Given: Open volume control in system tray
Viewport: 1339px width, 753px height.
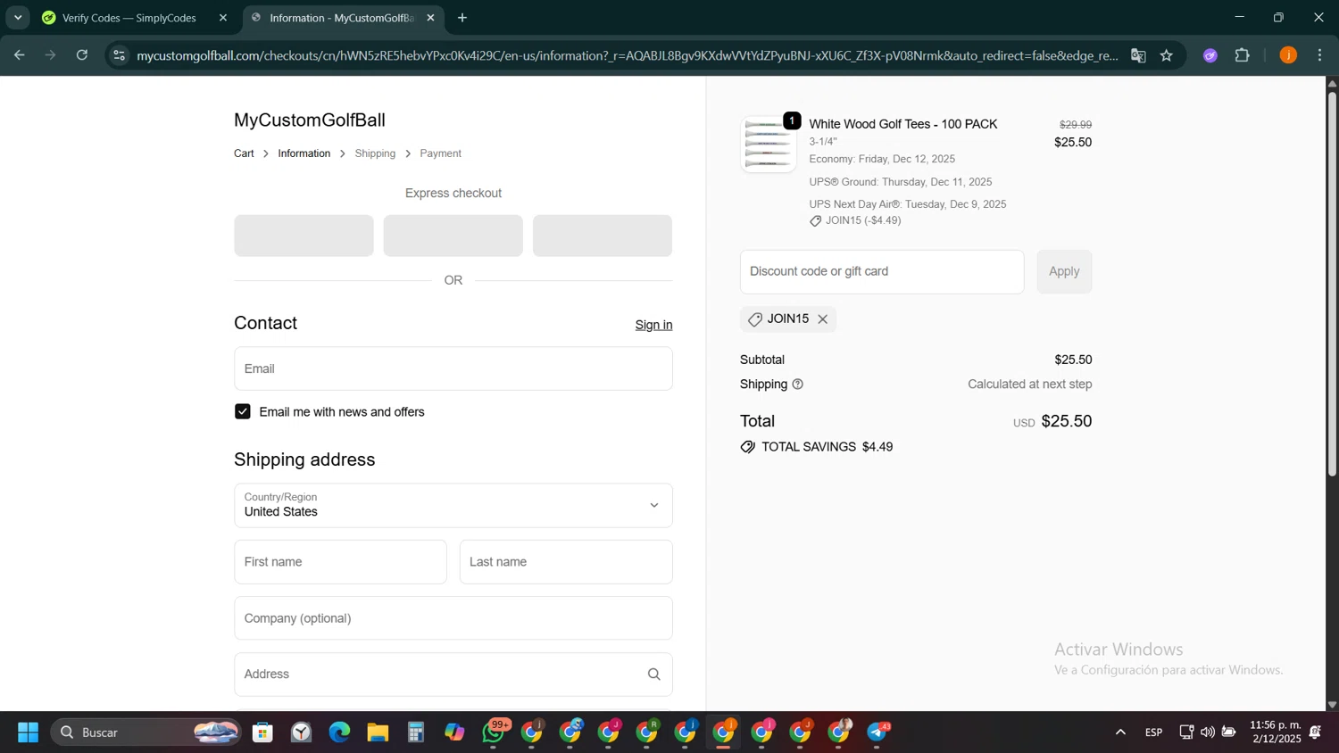Looking at the screenshot, I should point(1208,732).
